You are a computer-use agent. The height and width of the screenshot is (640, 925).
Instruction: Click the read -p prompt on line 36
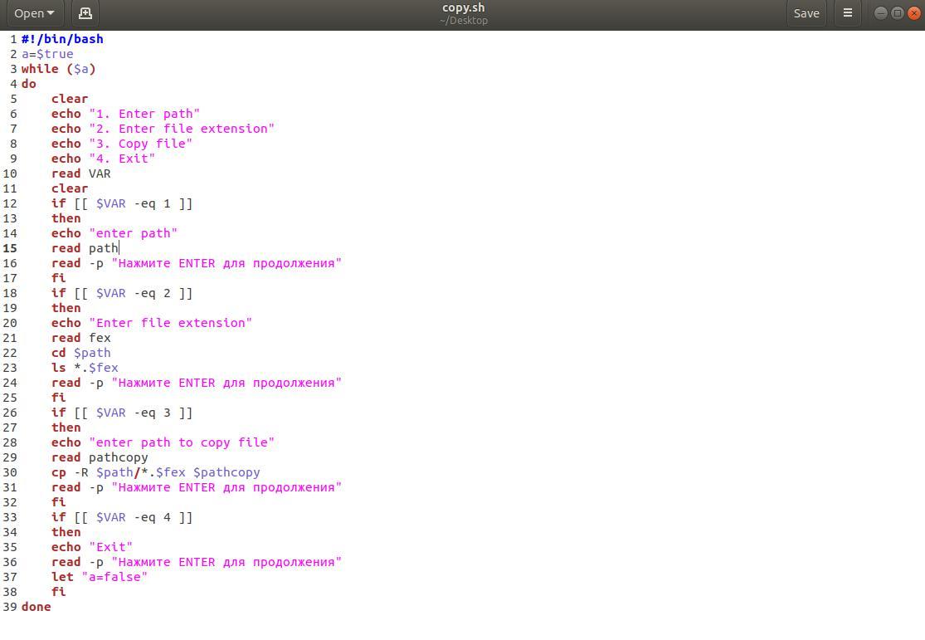point(197,563)
